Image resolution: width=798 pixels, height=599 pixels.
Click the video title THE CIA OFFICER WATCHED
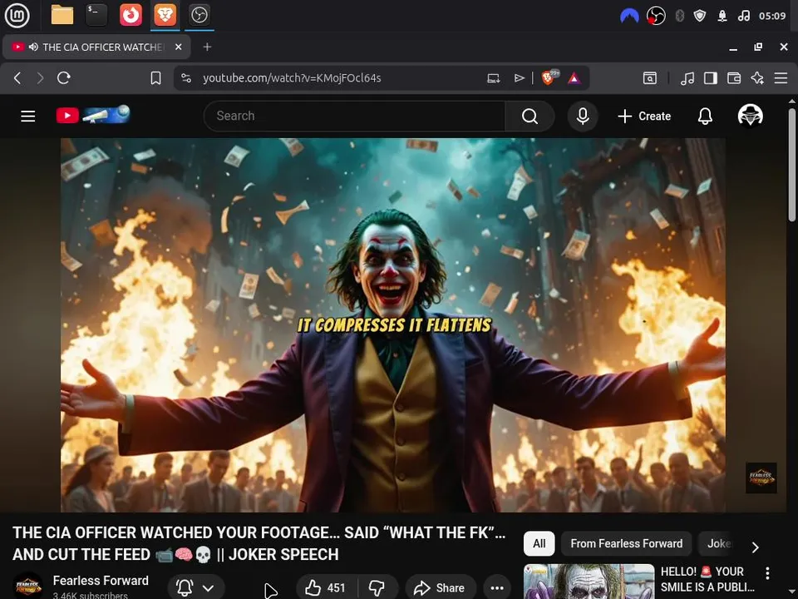click(x=259, y=543)
